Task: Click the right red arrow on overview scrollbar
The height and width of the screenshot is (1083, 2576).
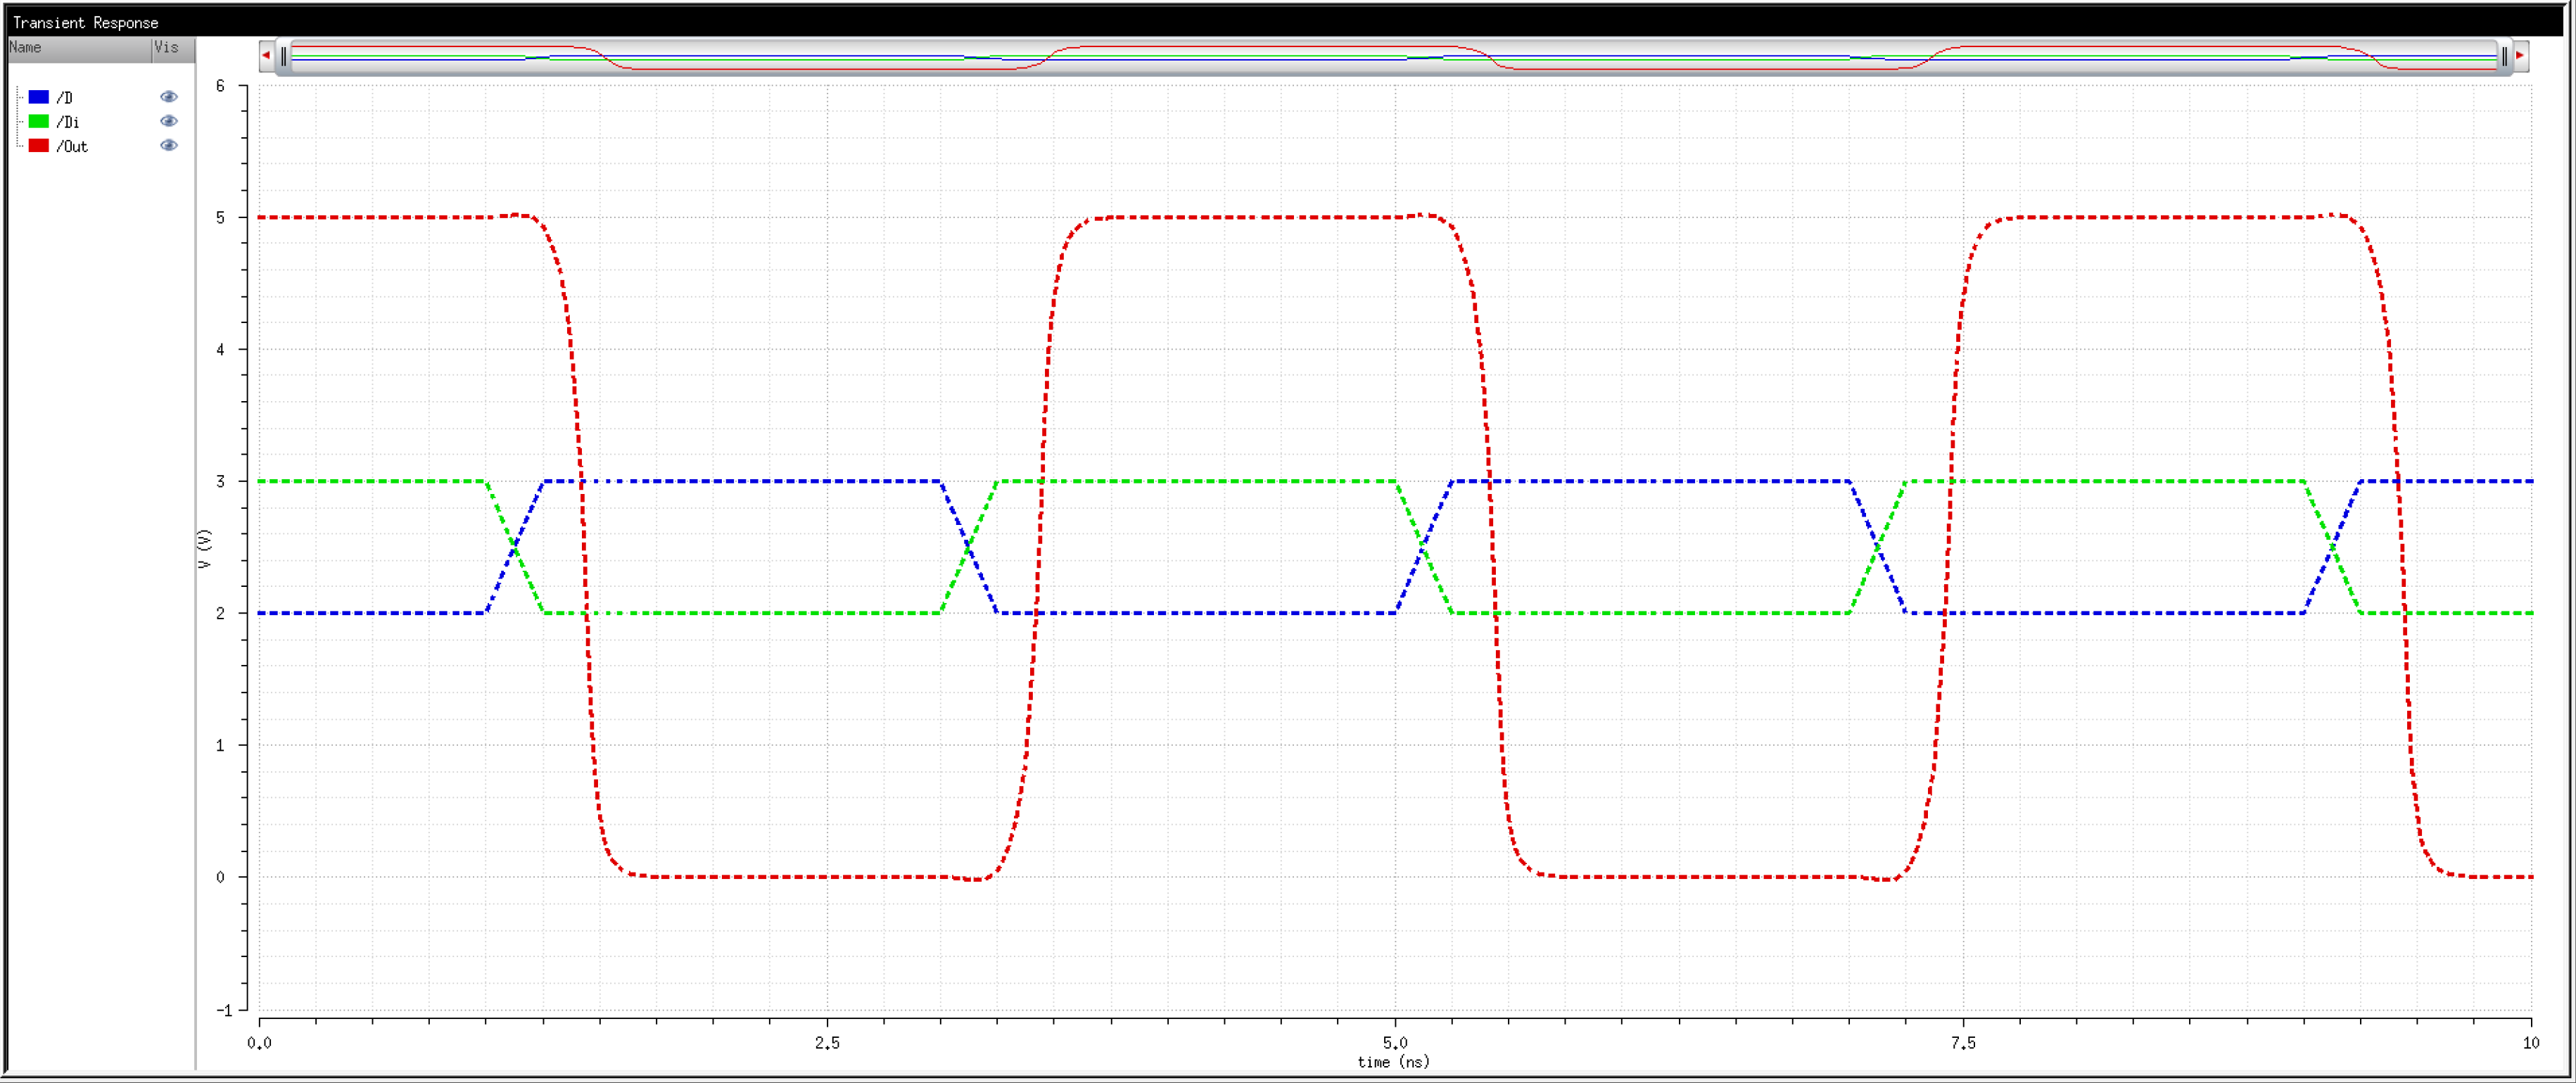Action: click(2520, 56)
